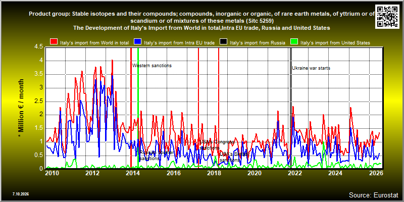Click the blue Intra EU trade legend swatch
Image resolution: width=404 pixels, height=202 pixels.
click(x=137, y=42)
